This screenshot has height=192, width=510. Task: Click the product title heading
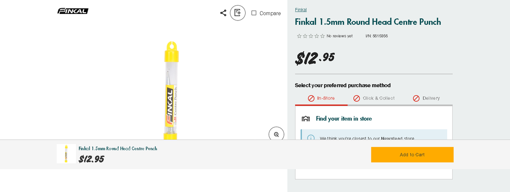tap(368, 22)
